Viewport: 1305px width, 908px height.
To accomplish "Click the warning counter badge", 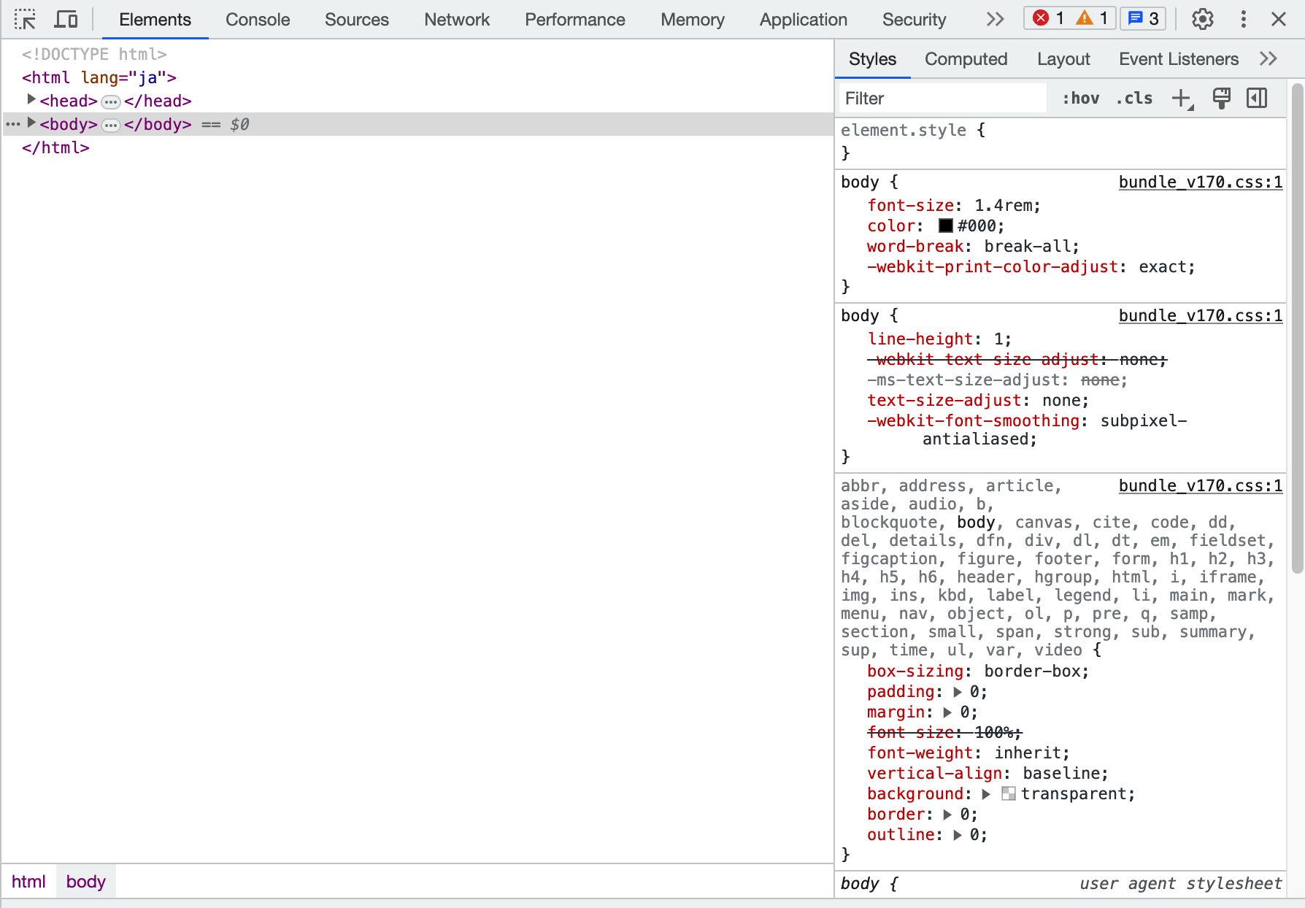I will click(x=1093, y=19).
